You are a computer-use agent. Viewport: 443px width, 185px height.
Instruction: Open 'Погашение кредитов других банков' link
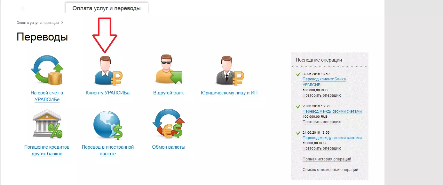click(47, 150)
